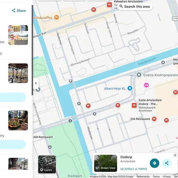178x178 pixels.
Task: Close the Osdorp info card
Action: coord(175,155)
